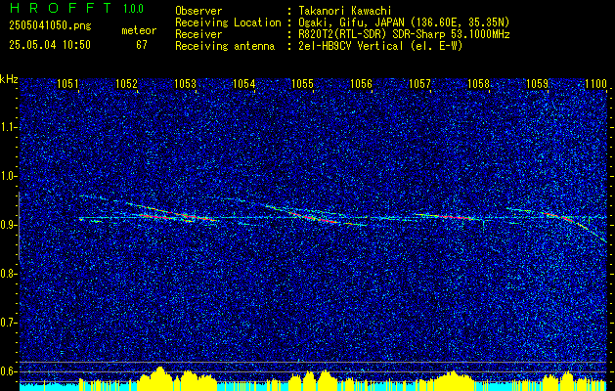This screenshot has width=615, height=391.
Task: Click the red echo trace after 1057
Action: (451, 216)
